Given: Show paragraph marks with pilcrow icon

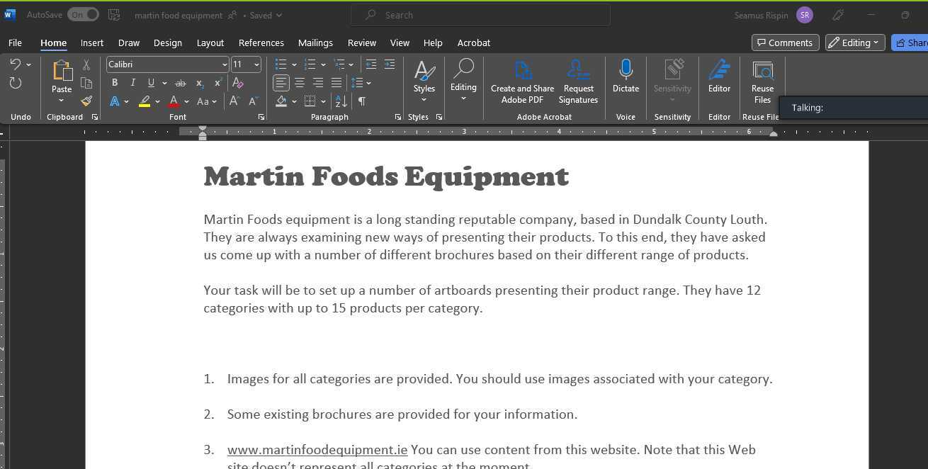Looking at the screenshot, I should pyautogui.click(x=362, y=101).
